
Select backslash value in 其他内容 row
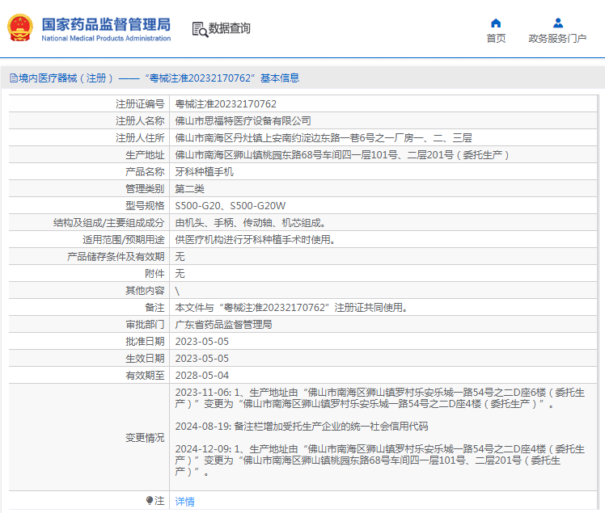pyautogui.click(x=177, y=291)
